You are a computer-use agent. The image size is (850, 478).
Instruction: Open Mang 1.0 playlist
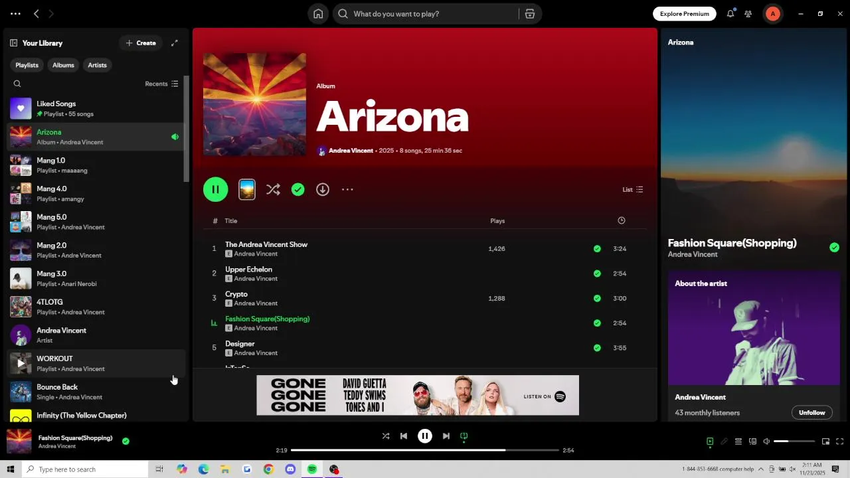pyautogui.click(x=95, y=165)
